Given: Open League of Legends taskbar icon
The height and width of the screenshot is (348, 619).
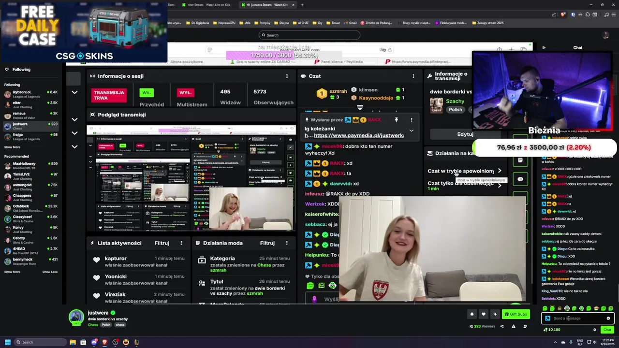Looking at the screenshot, I should [x=136, y=342].
